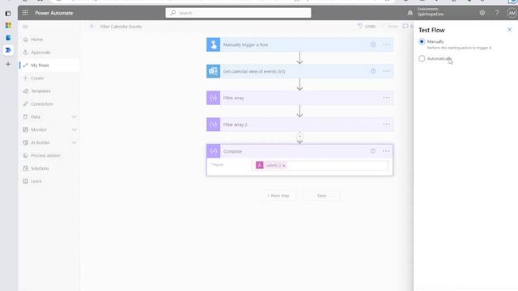
Task: Open the ellipsis menu on Manually trigger a flow
Action: pyautogui.click(x=386, y=44)
